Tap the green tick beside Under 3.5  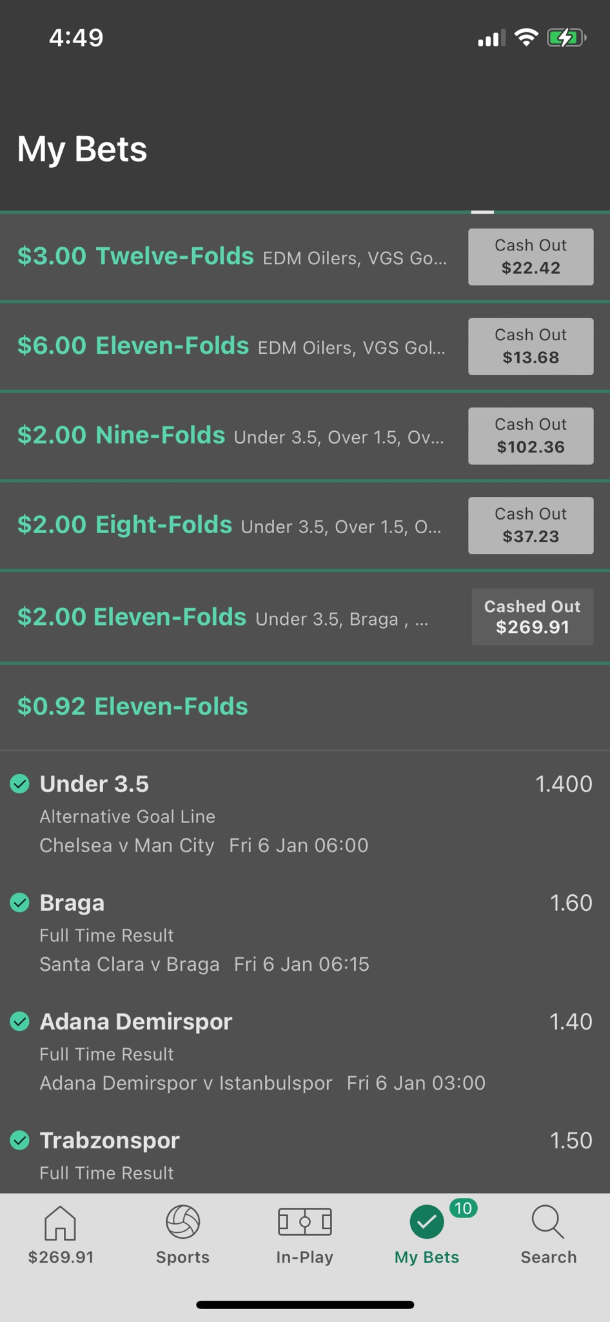pyautogui.click(x=20, y=784)
